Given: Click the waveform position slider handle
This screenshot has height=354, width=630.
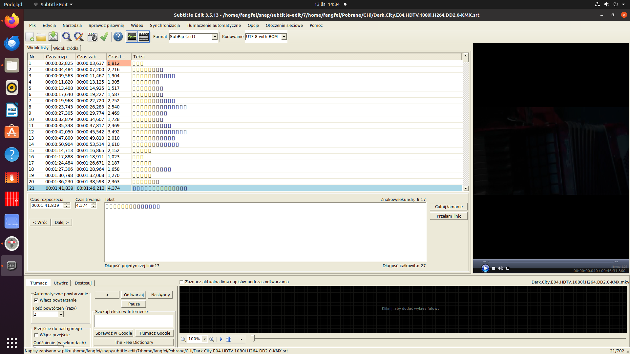Looking at the screenshot, I should [x=253, y=338].
